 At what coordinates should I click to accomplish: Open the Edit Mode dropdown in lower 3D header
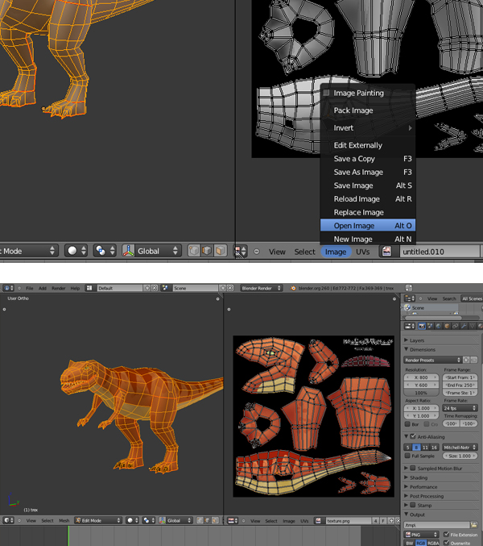(x=98, y=520)
